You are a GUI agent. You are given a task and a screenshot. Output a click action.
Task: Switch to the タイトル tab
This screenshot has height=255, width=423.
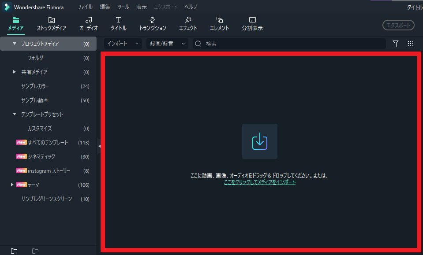(x=118, y=24)
